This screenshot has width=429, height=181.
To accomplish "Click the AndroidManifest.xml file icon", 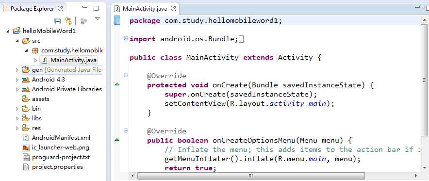I will (26, 138).
